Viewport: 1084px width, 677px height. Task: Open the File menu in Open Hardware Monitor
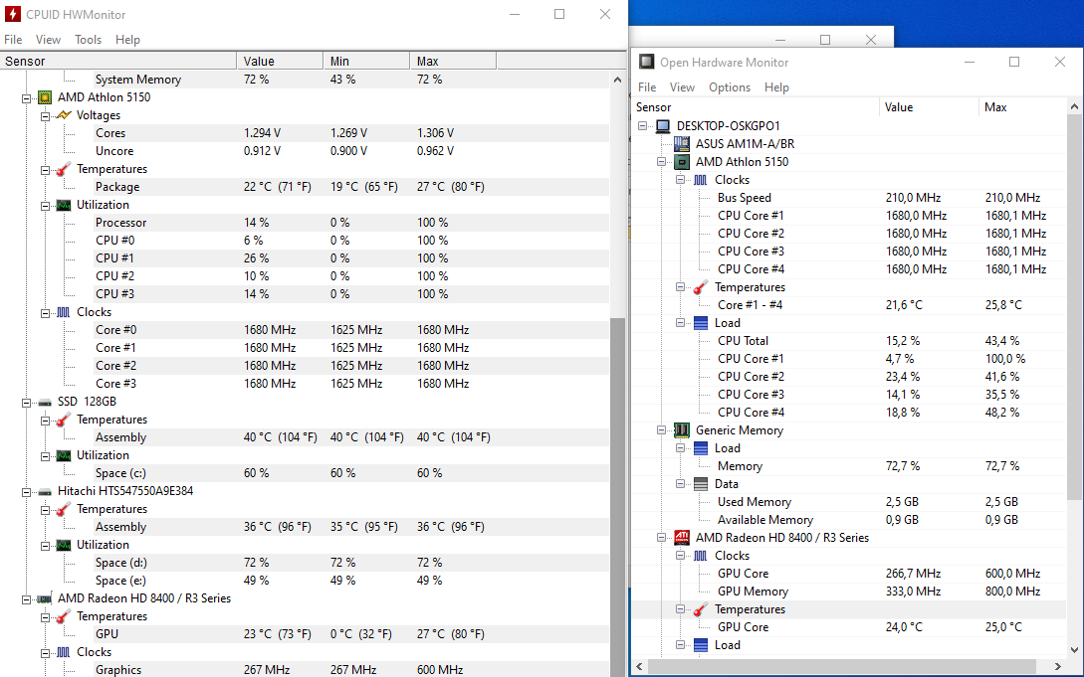[647, 86]
